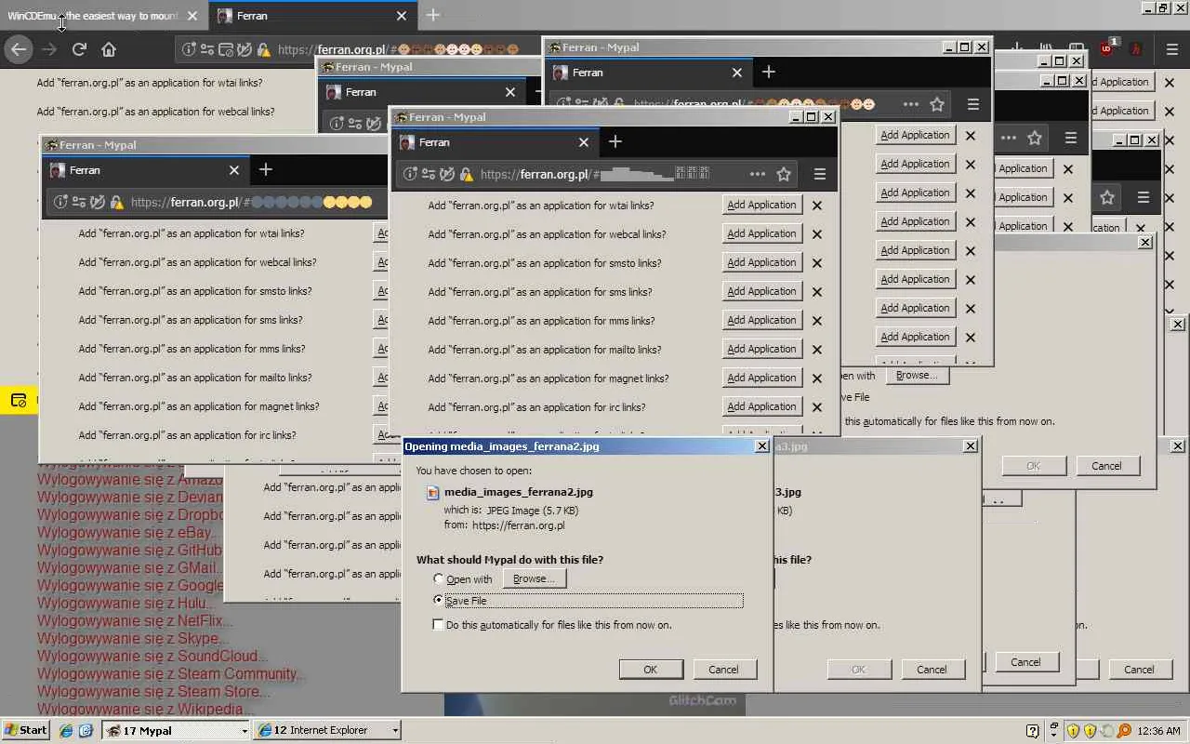Viewport: 1190px width, 744px height.
Task: Click the help question-mark icon in the system tray
Action: (x=1032, y=731)
